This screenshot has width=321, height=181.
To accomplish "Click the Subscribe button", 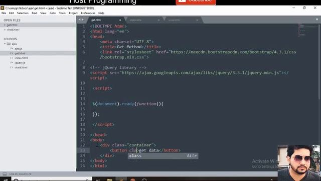I will [x=196, y=2].
